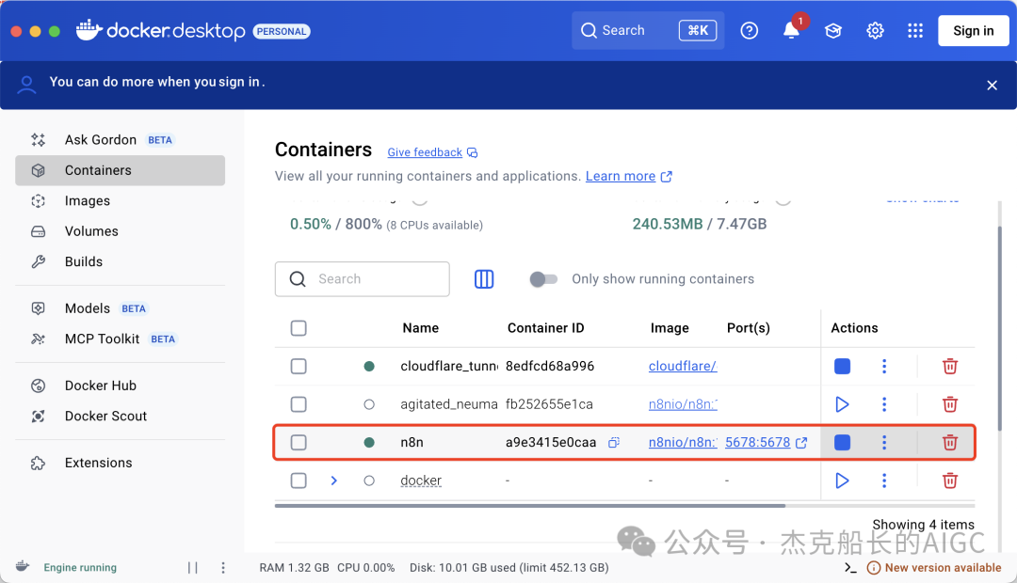
Task: Check the agitated_neumann row checkbox
Action: 299,405
